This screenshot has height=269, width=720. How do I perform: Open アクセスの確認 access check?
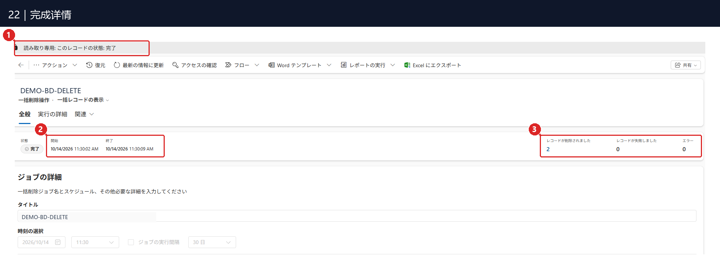[x=195, y=65]
